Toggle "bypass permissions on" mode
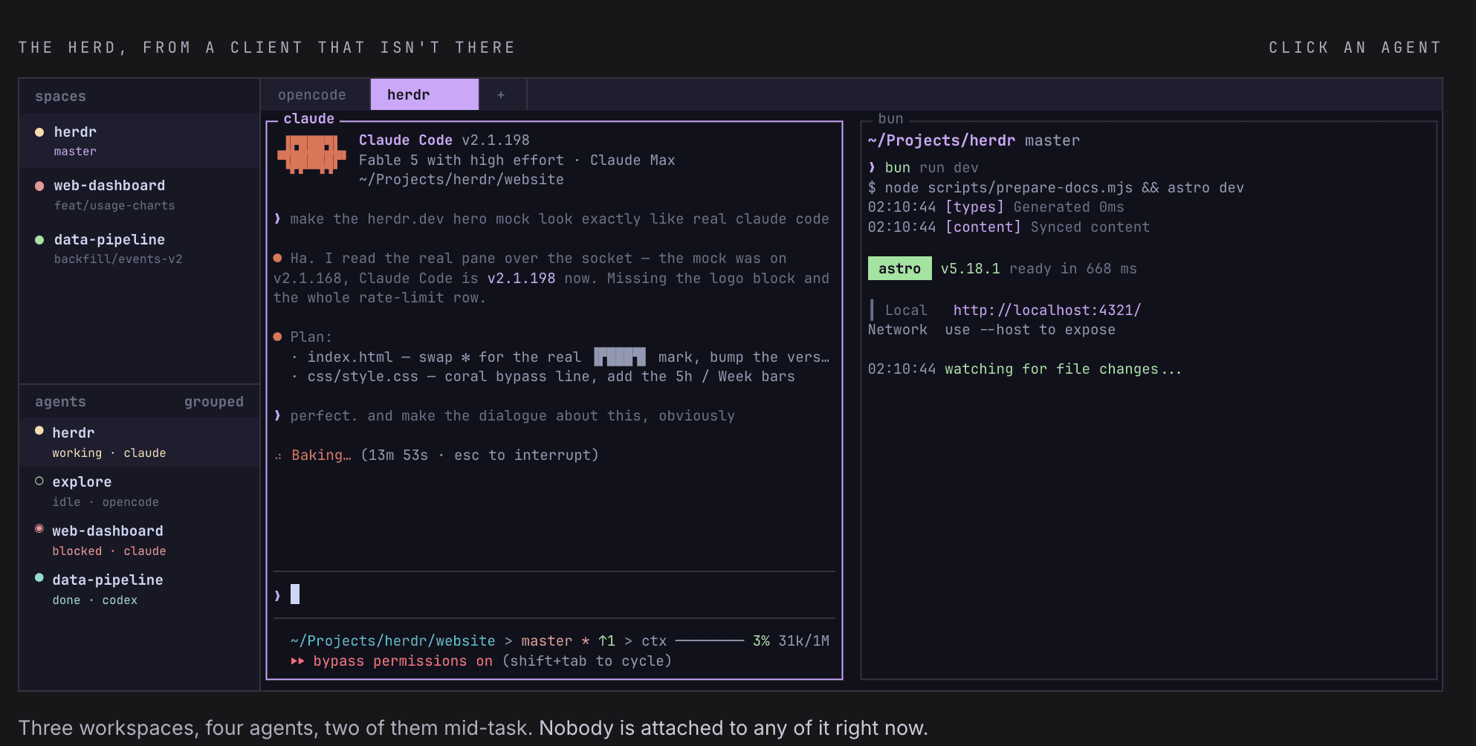Viewport: 1476px width, 746px height. 403,661
